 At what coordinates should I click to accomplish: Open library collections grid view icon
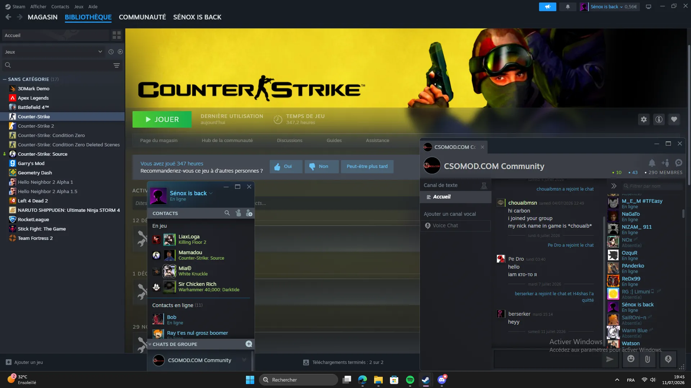pyautogui.click(x=117, y=35)
